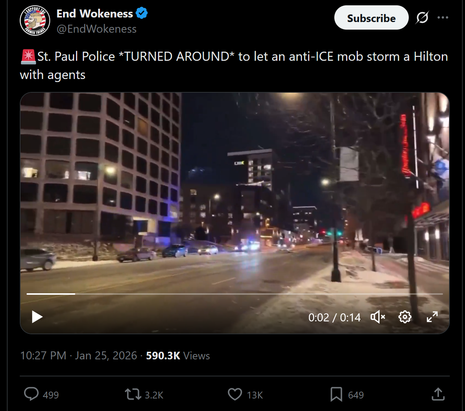Seek the video using the progress bar
Image resolution: width=465 pixels, height=411 pixels.
234,294
